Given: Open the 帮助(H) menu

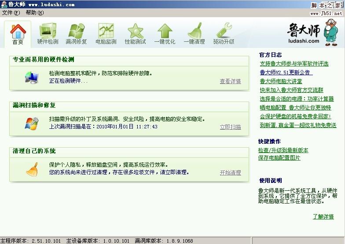Looking at the screenshot, I should tap(34, 13).
